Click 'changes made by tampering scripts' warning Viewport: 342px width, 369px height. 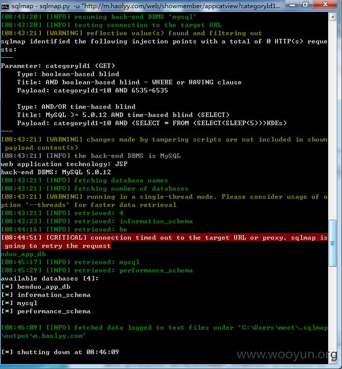tap(164, 144)
